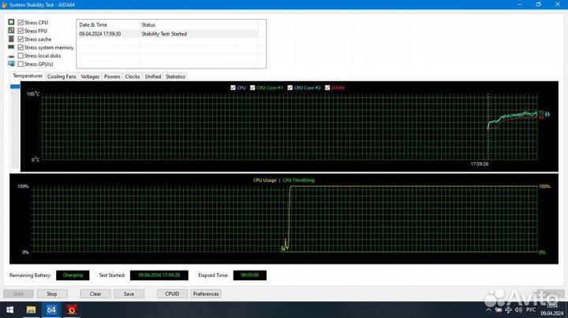Click the FPU icon beside Stress FPU
The height and width of the screenshot is (318, 568).
pos(11,31)
